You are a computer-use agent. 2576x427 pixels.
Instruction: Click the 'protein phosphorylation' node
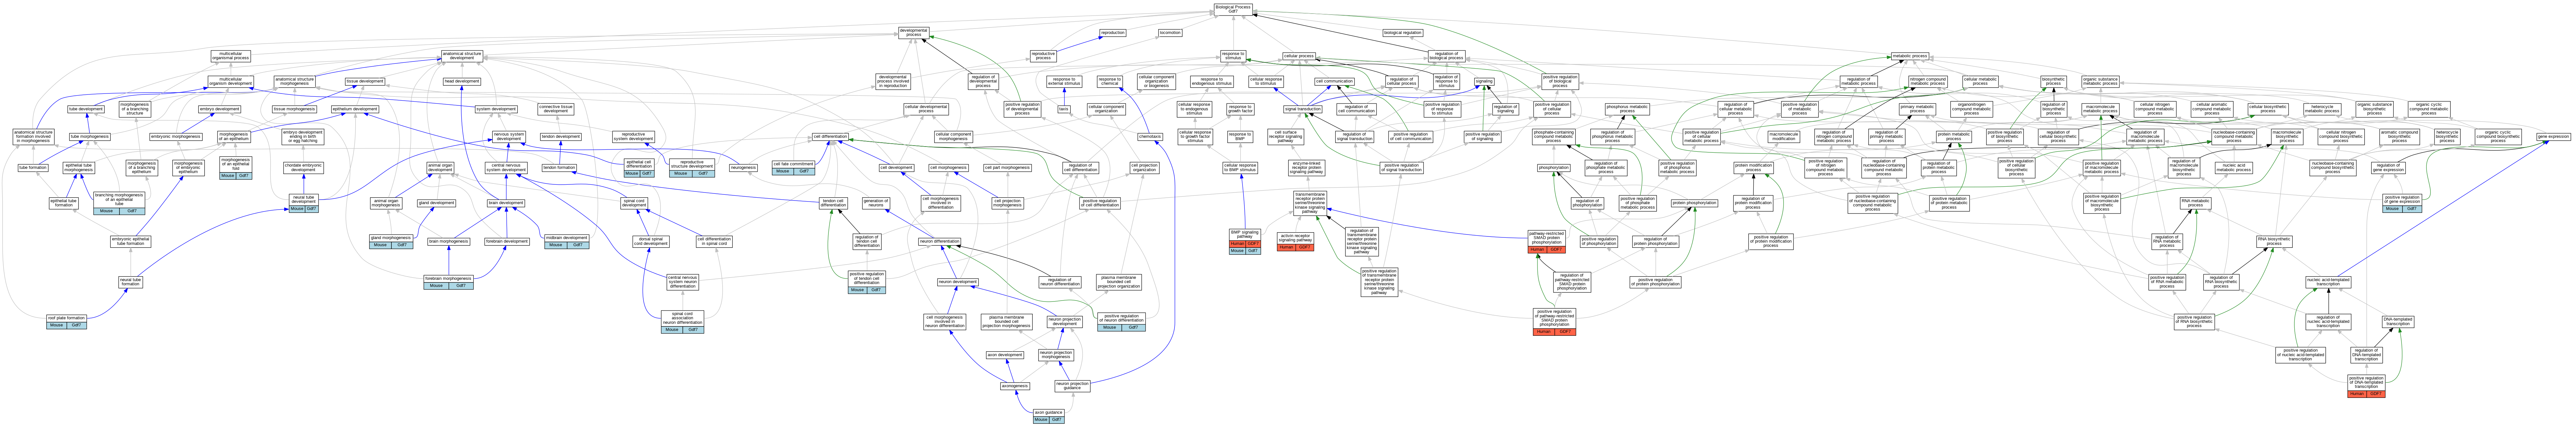(x=1694, y=203)
